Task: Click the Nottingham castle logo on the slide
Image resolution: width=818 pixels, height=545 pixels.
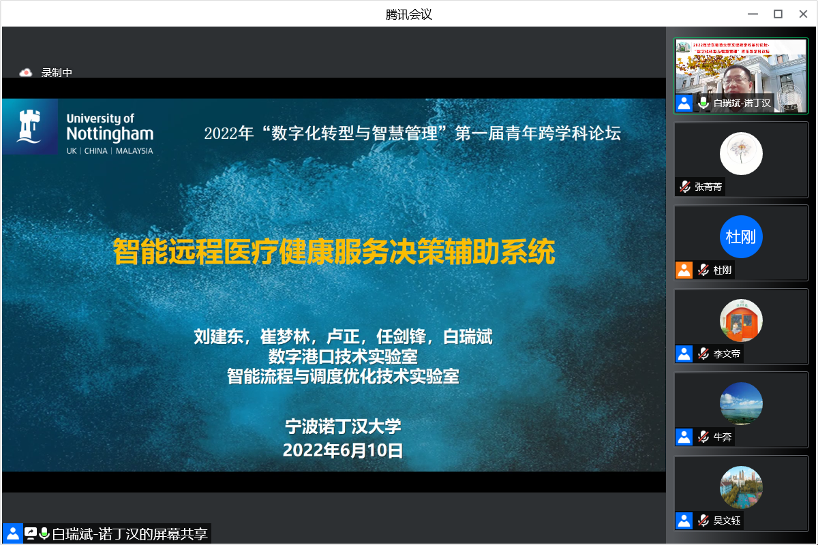Action: [30, 127]
